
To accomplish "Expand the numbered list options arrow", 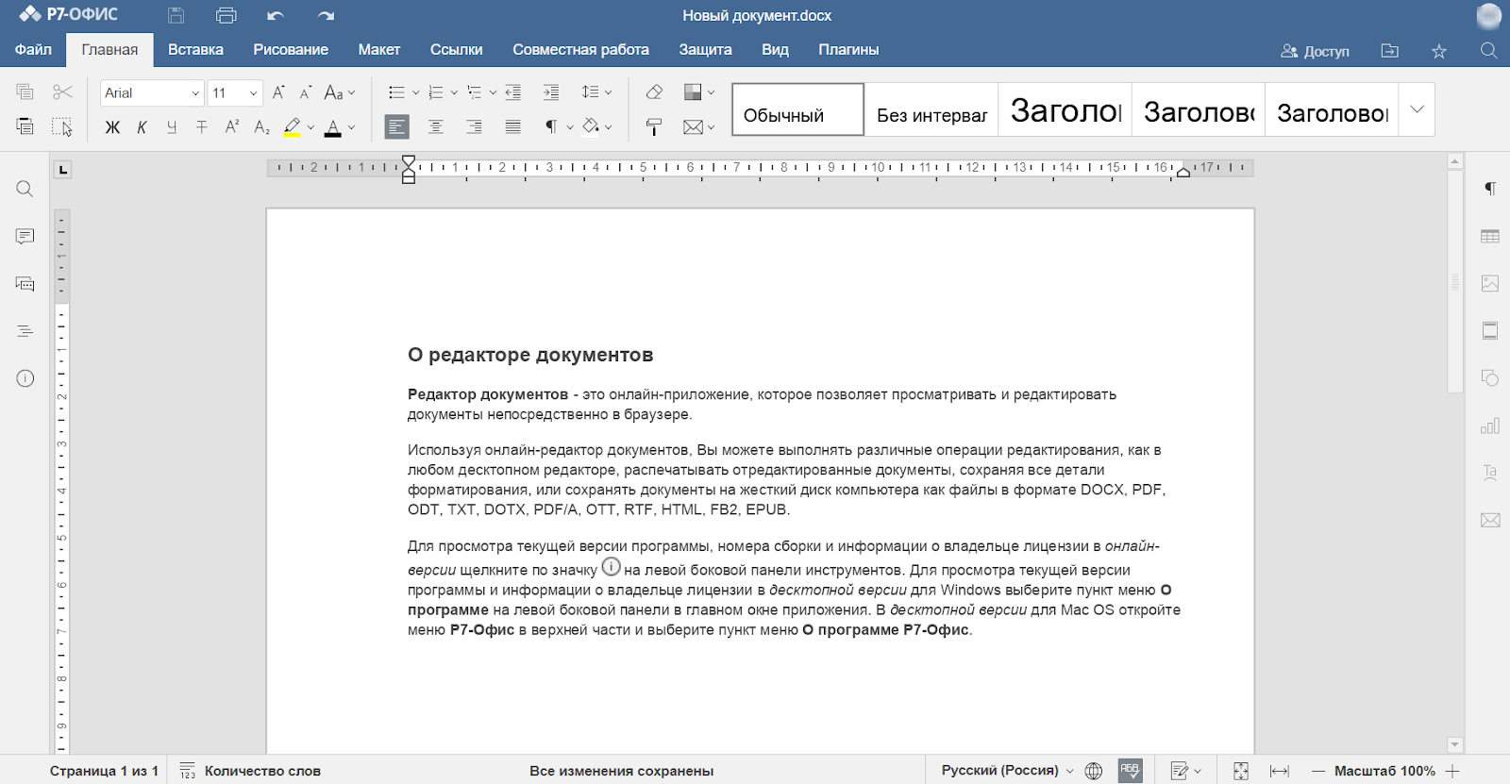I will coord(454,92).
